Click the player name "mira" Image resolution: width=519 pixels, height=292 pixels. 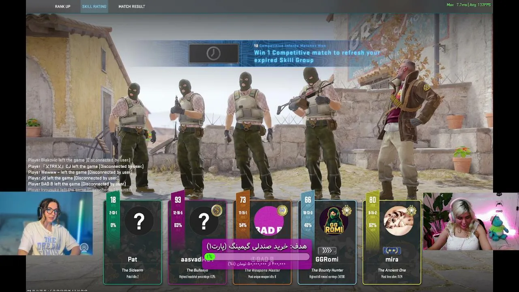pyautogui.click(x=392, y=260)
